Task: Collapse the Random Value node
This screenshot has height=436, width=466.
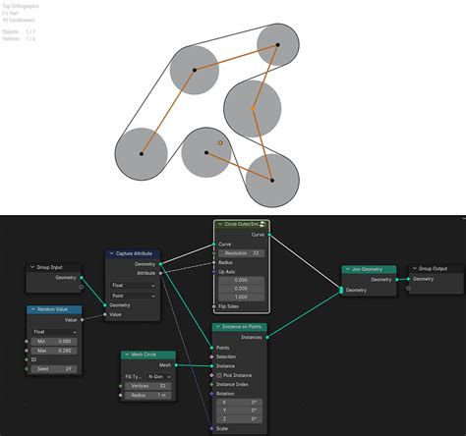Action: pyautogui.click(x=32, y=309)
